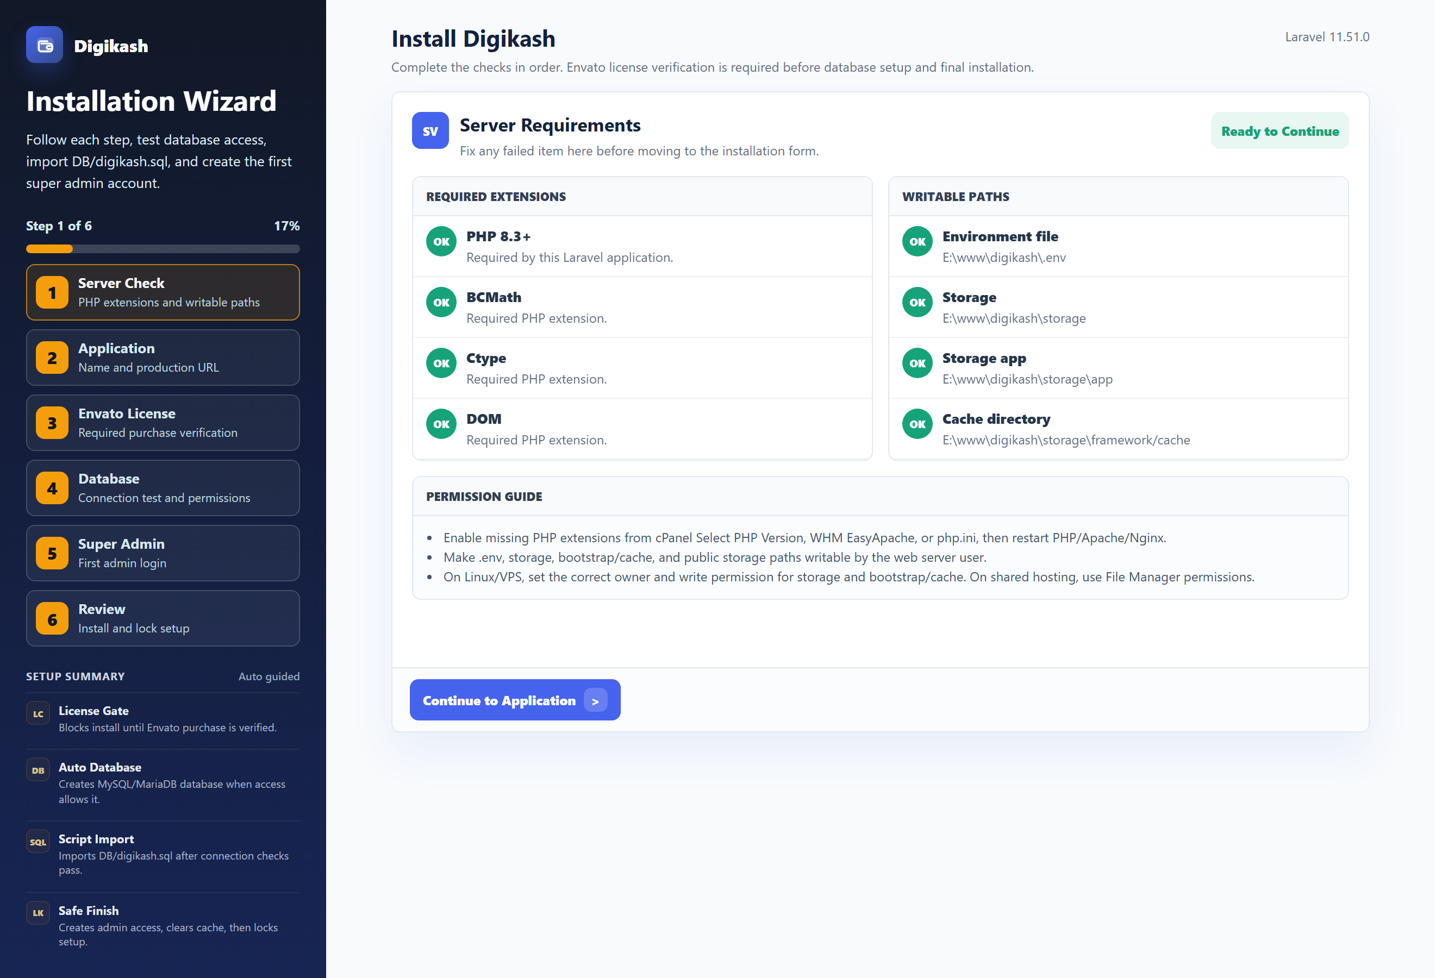The image size is (1435, 978).
Task: Click the number 3 badge for Envato License
Action: (x=52, y=423)
